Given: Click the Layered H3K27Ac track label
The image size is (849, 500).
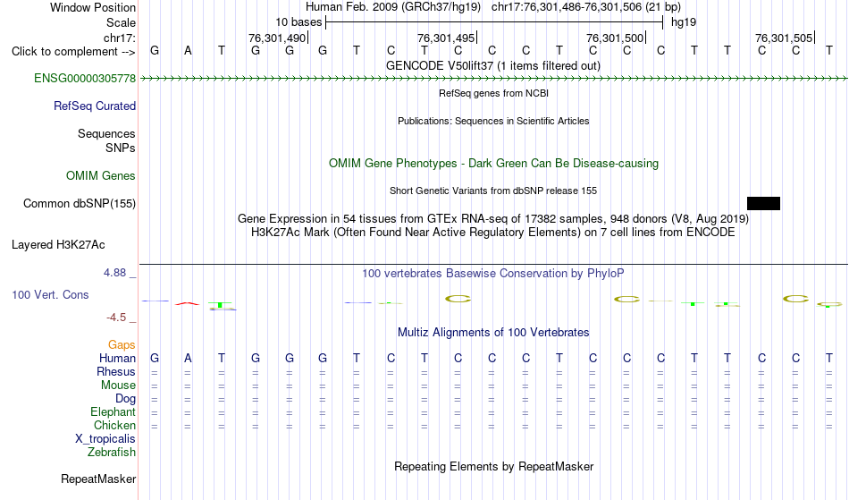Looking at the screenshot, I should (x=58, y=245).
